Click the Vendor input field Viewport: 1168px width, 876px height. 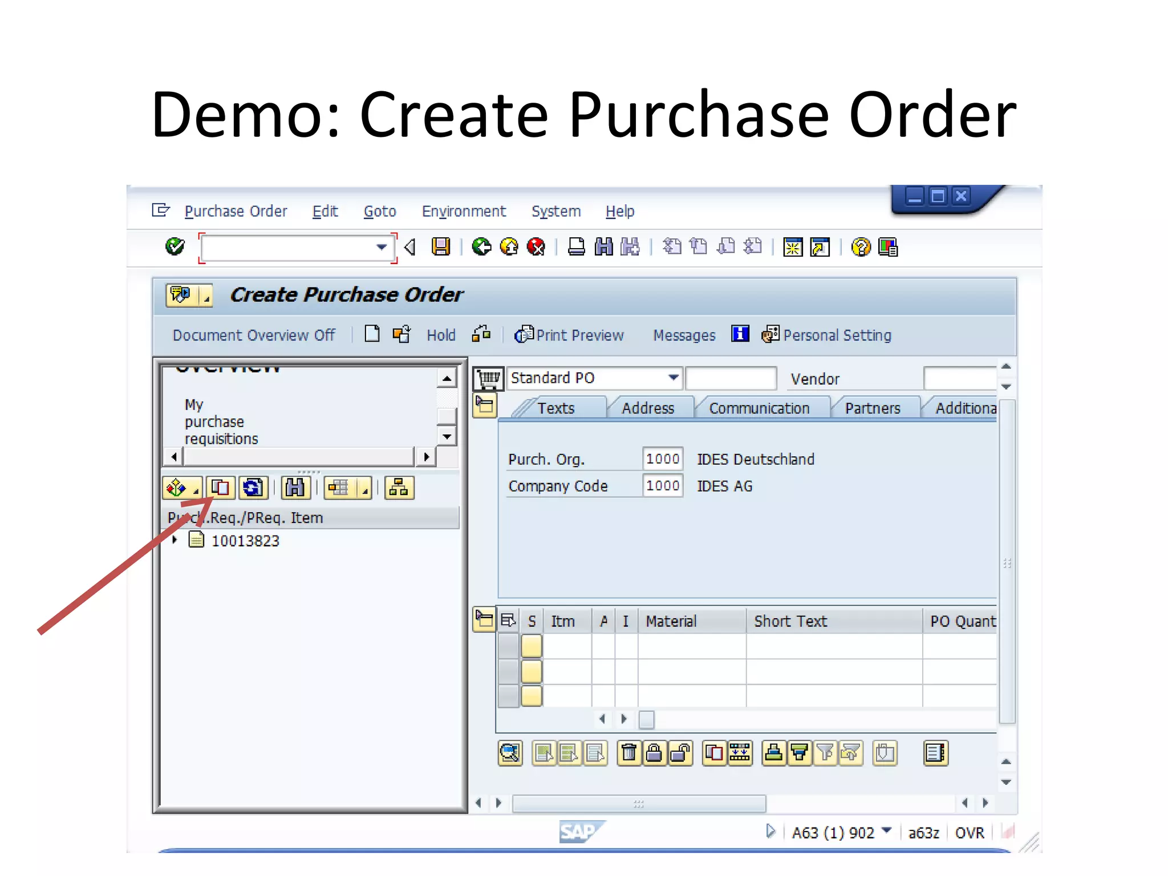[x=960, y=378]
